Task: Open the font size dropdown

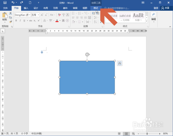Action: (38, 15)
